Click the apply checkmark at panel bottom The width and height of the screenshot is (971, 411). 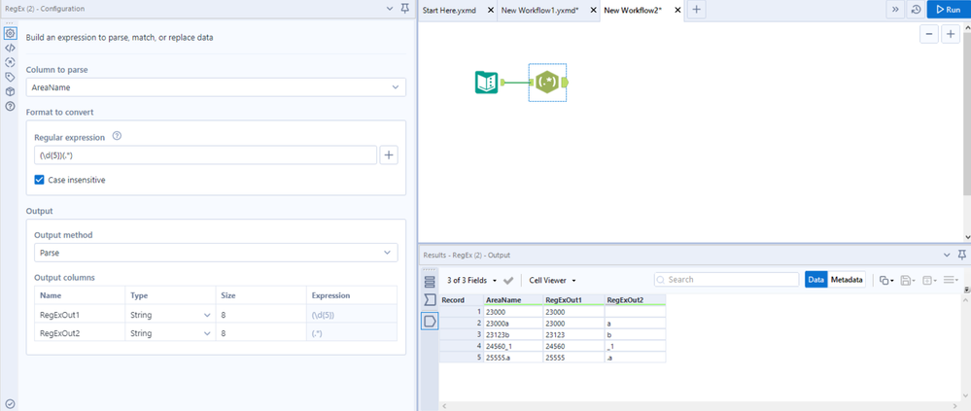[x=10, y=404]
